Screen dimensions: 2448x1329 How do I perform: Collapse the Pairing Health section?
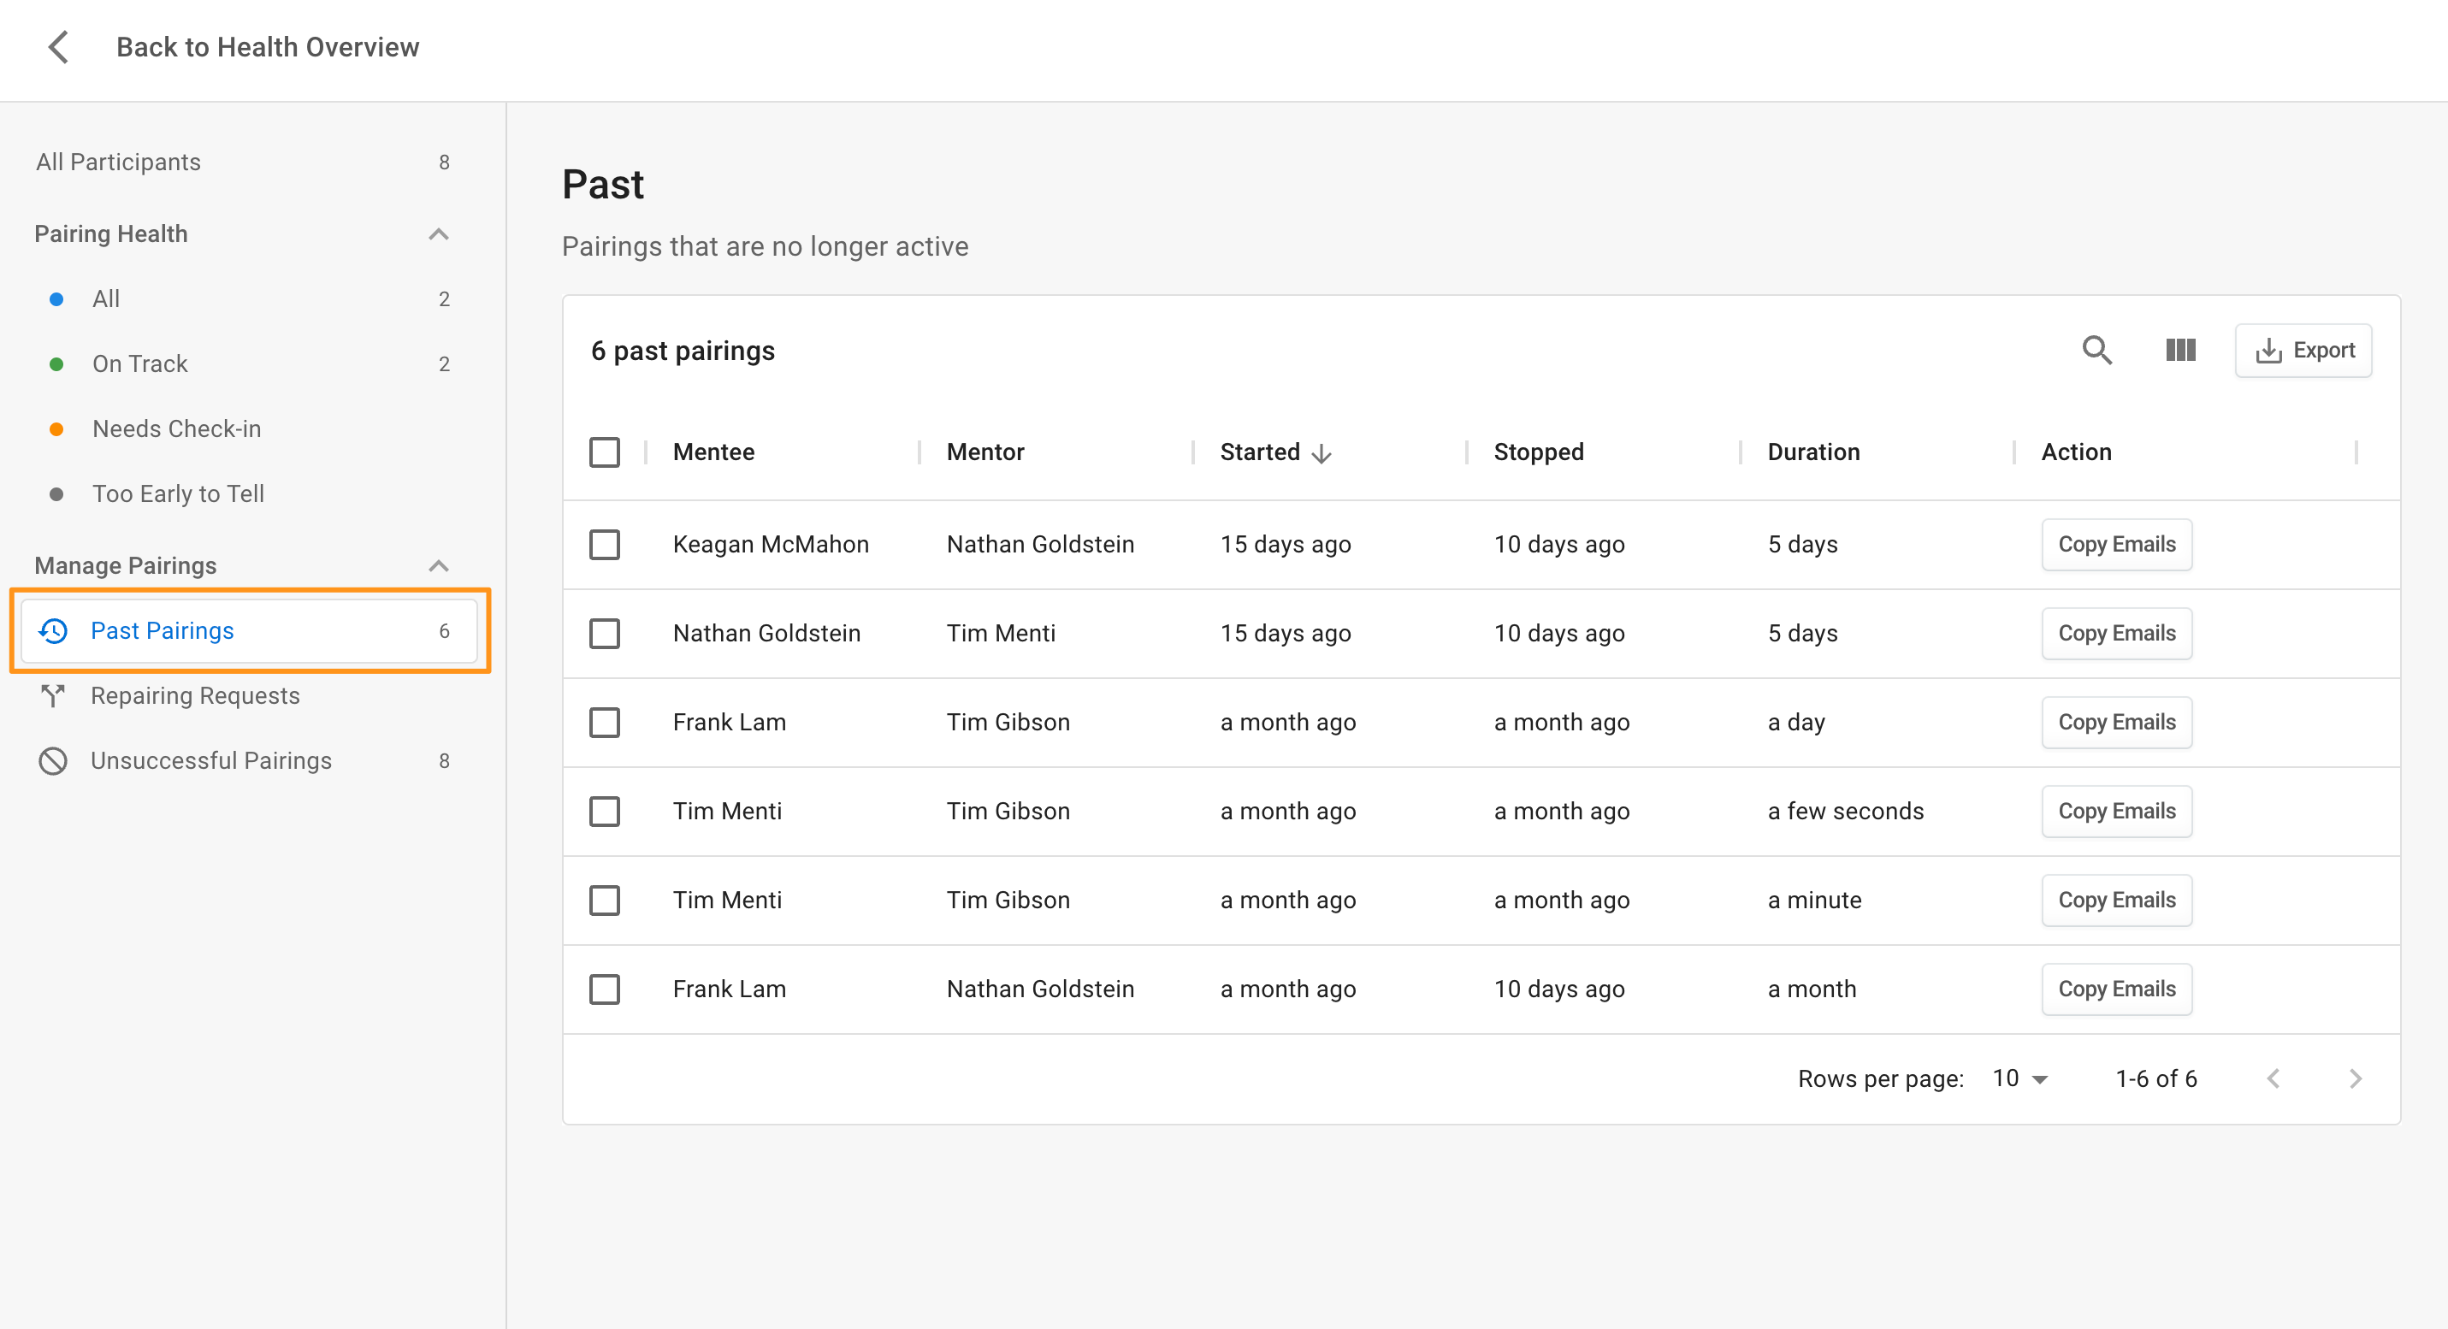(x=438, y=233)
